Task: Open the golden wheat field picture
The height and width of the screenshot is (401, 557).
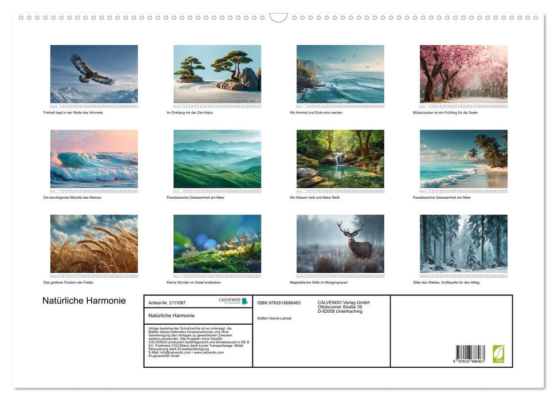Action: pyautogui.click(x=94, y=243)
